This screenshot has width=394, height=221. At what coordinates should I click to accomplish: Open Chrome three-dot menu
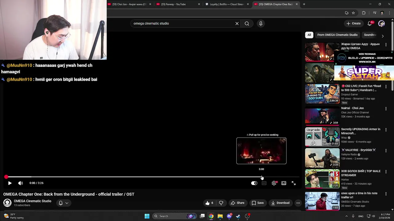pos(389,13)
